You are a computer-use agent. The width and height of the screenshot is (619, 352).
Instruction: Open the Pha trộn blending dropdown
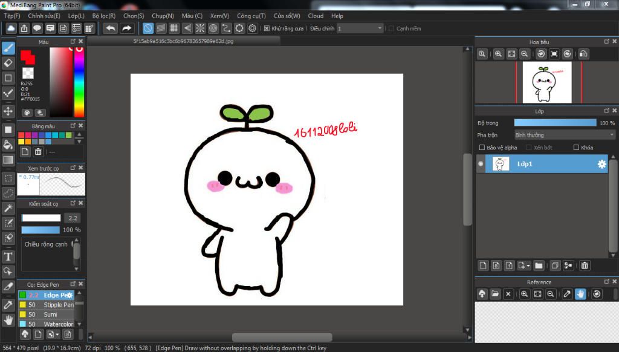565,135
